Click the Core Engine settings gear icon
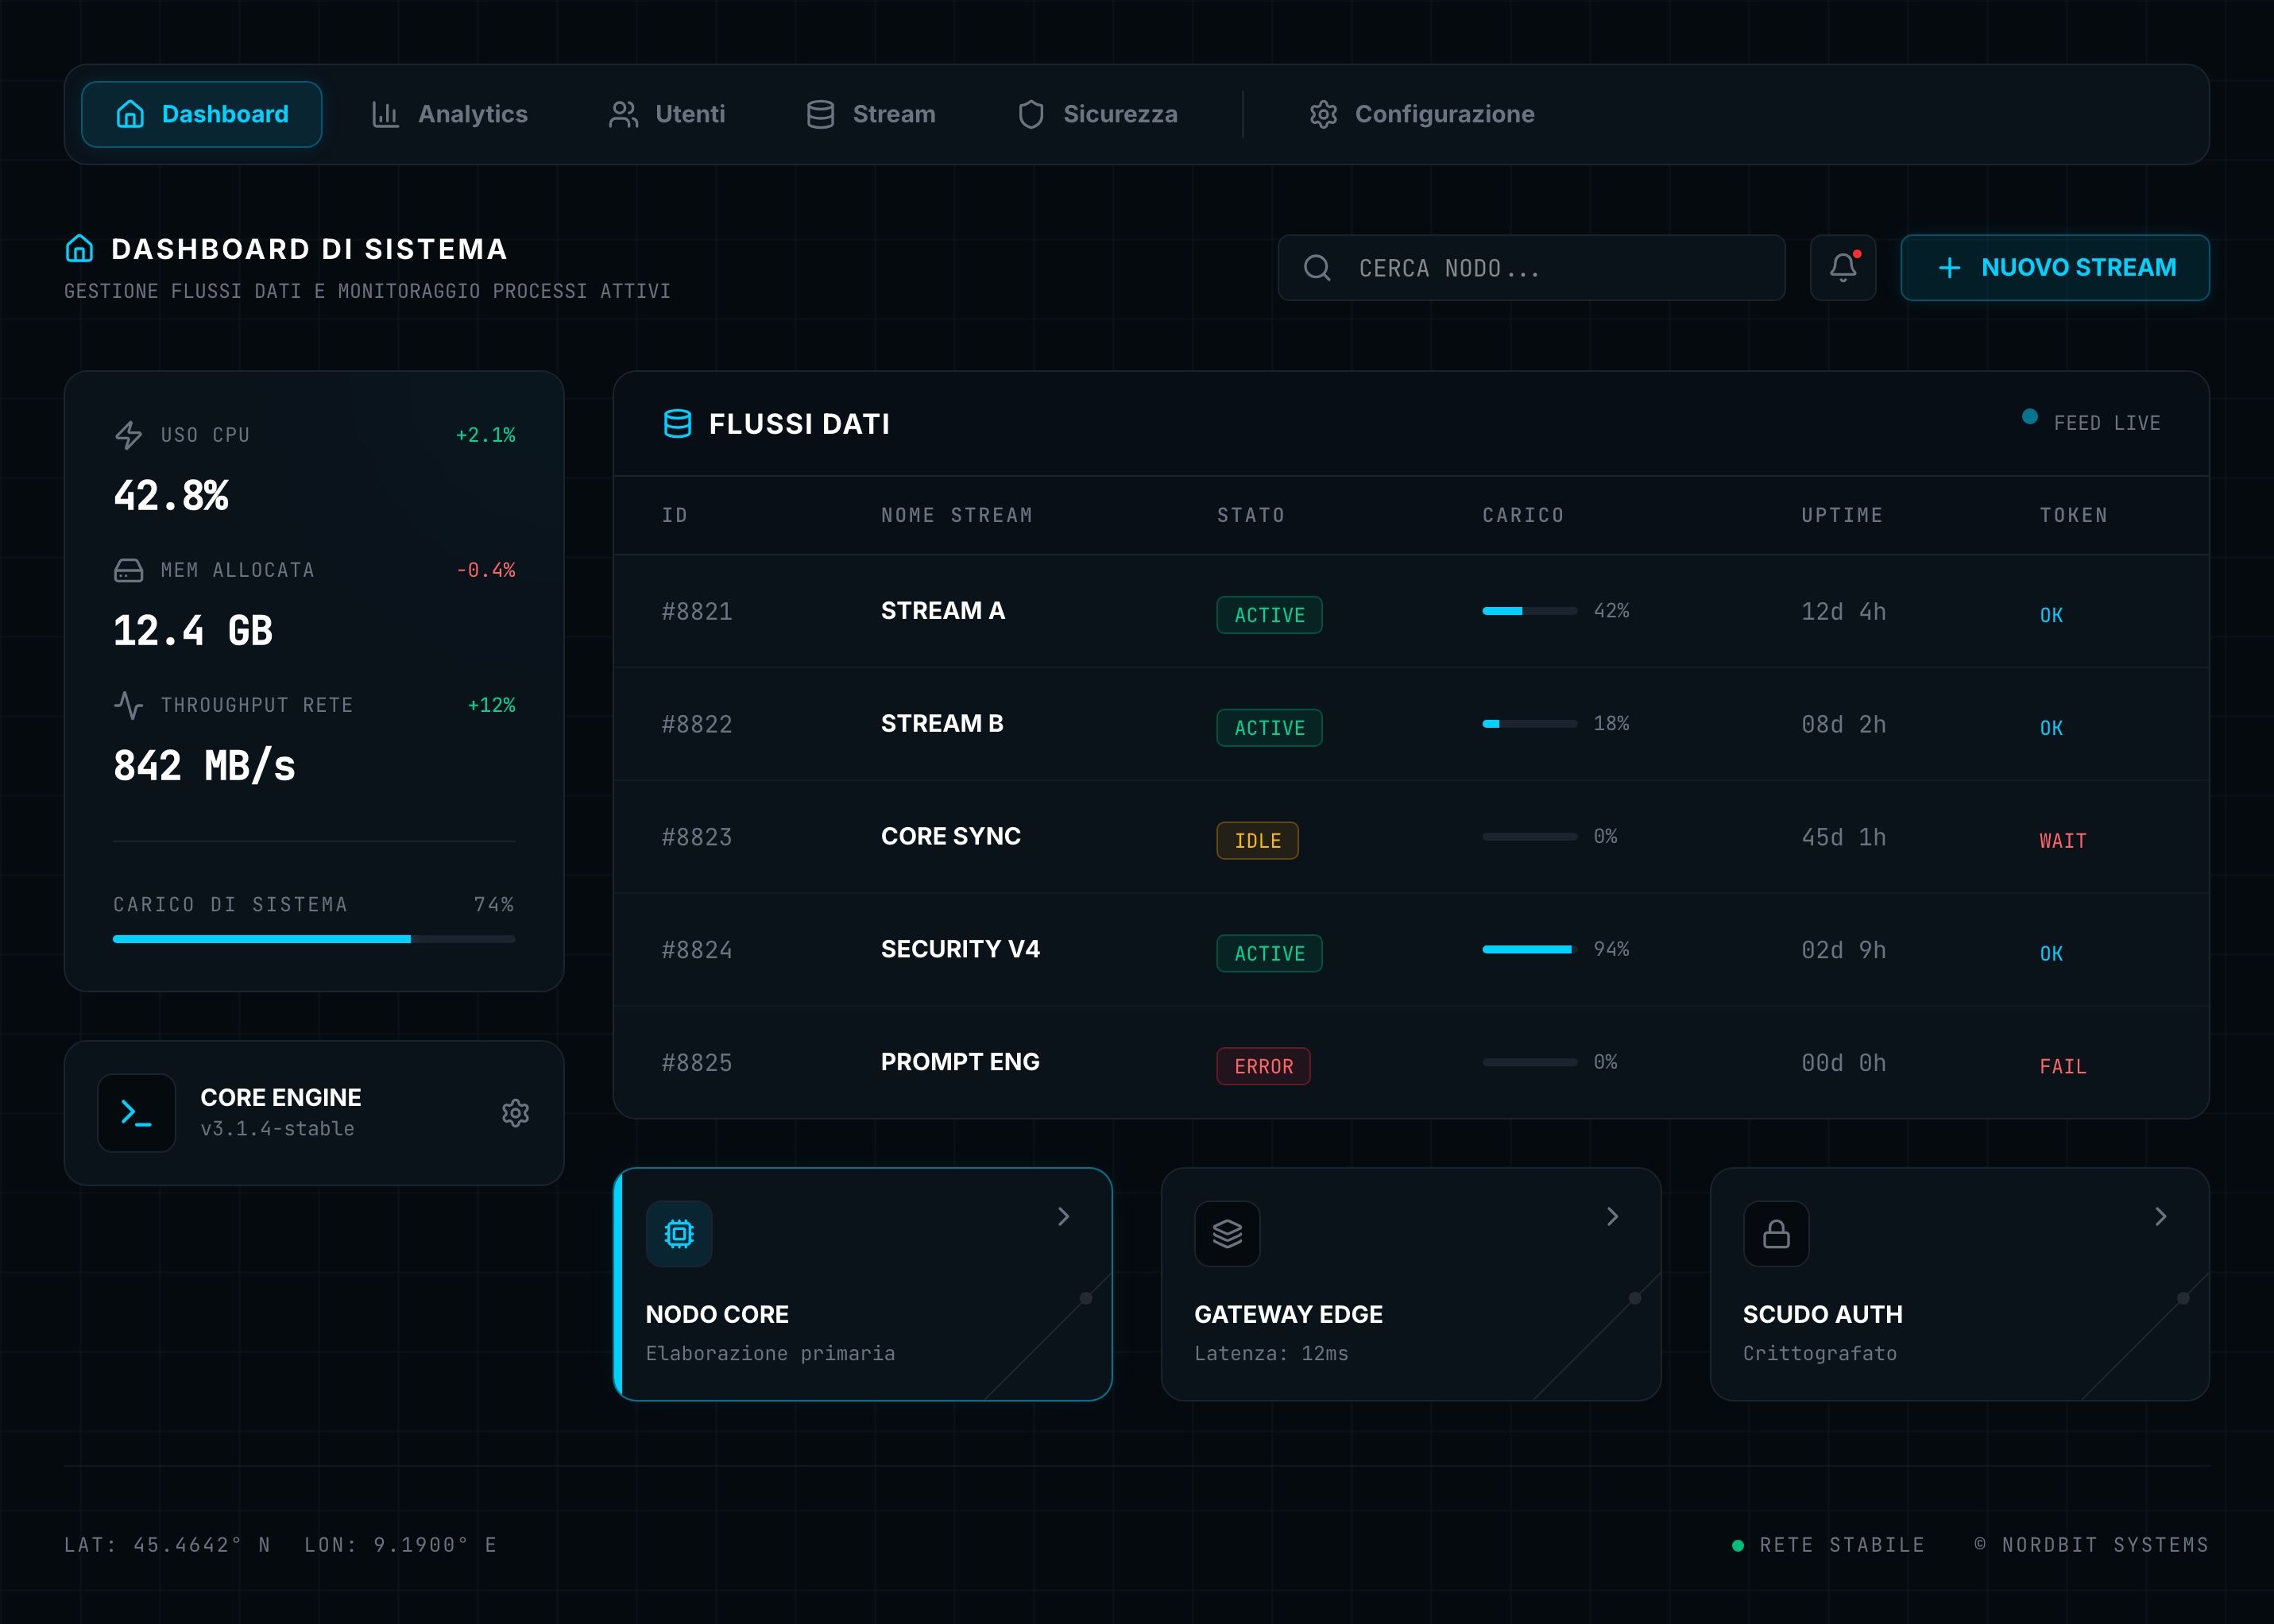 click(516, 1113)
